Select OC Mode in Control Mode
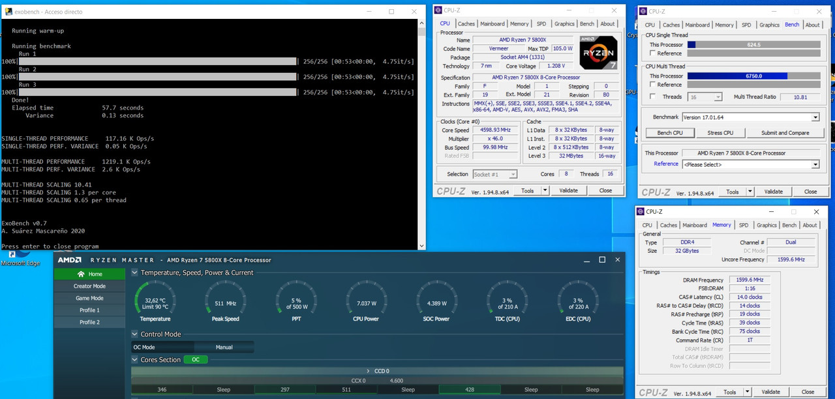835x399 pixels. coord(163,347)
